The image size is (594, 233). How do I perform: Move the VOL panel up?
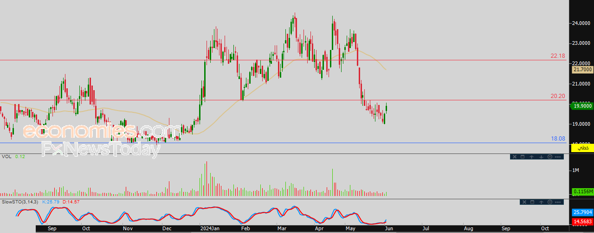531,157
